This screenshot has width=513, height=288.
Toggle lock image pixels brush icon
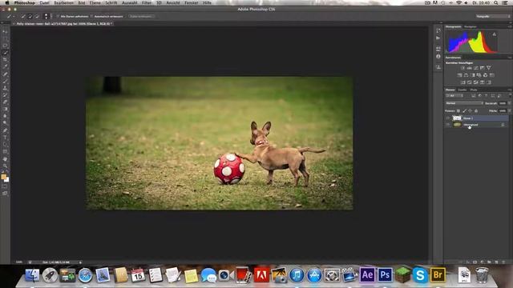tap(464, 111)
